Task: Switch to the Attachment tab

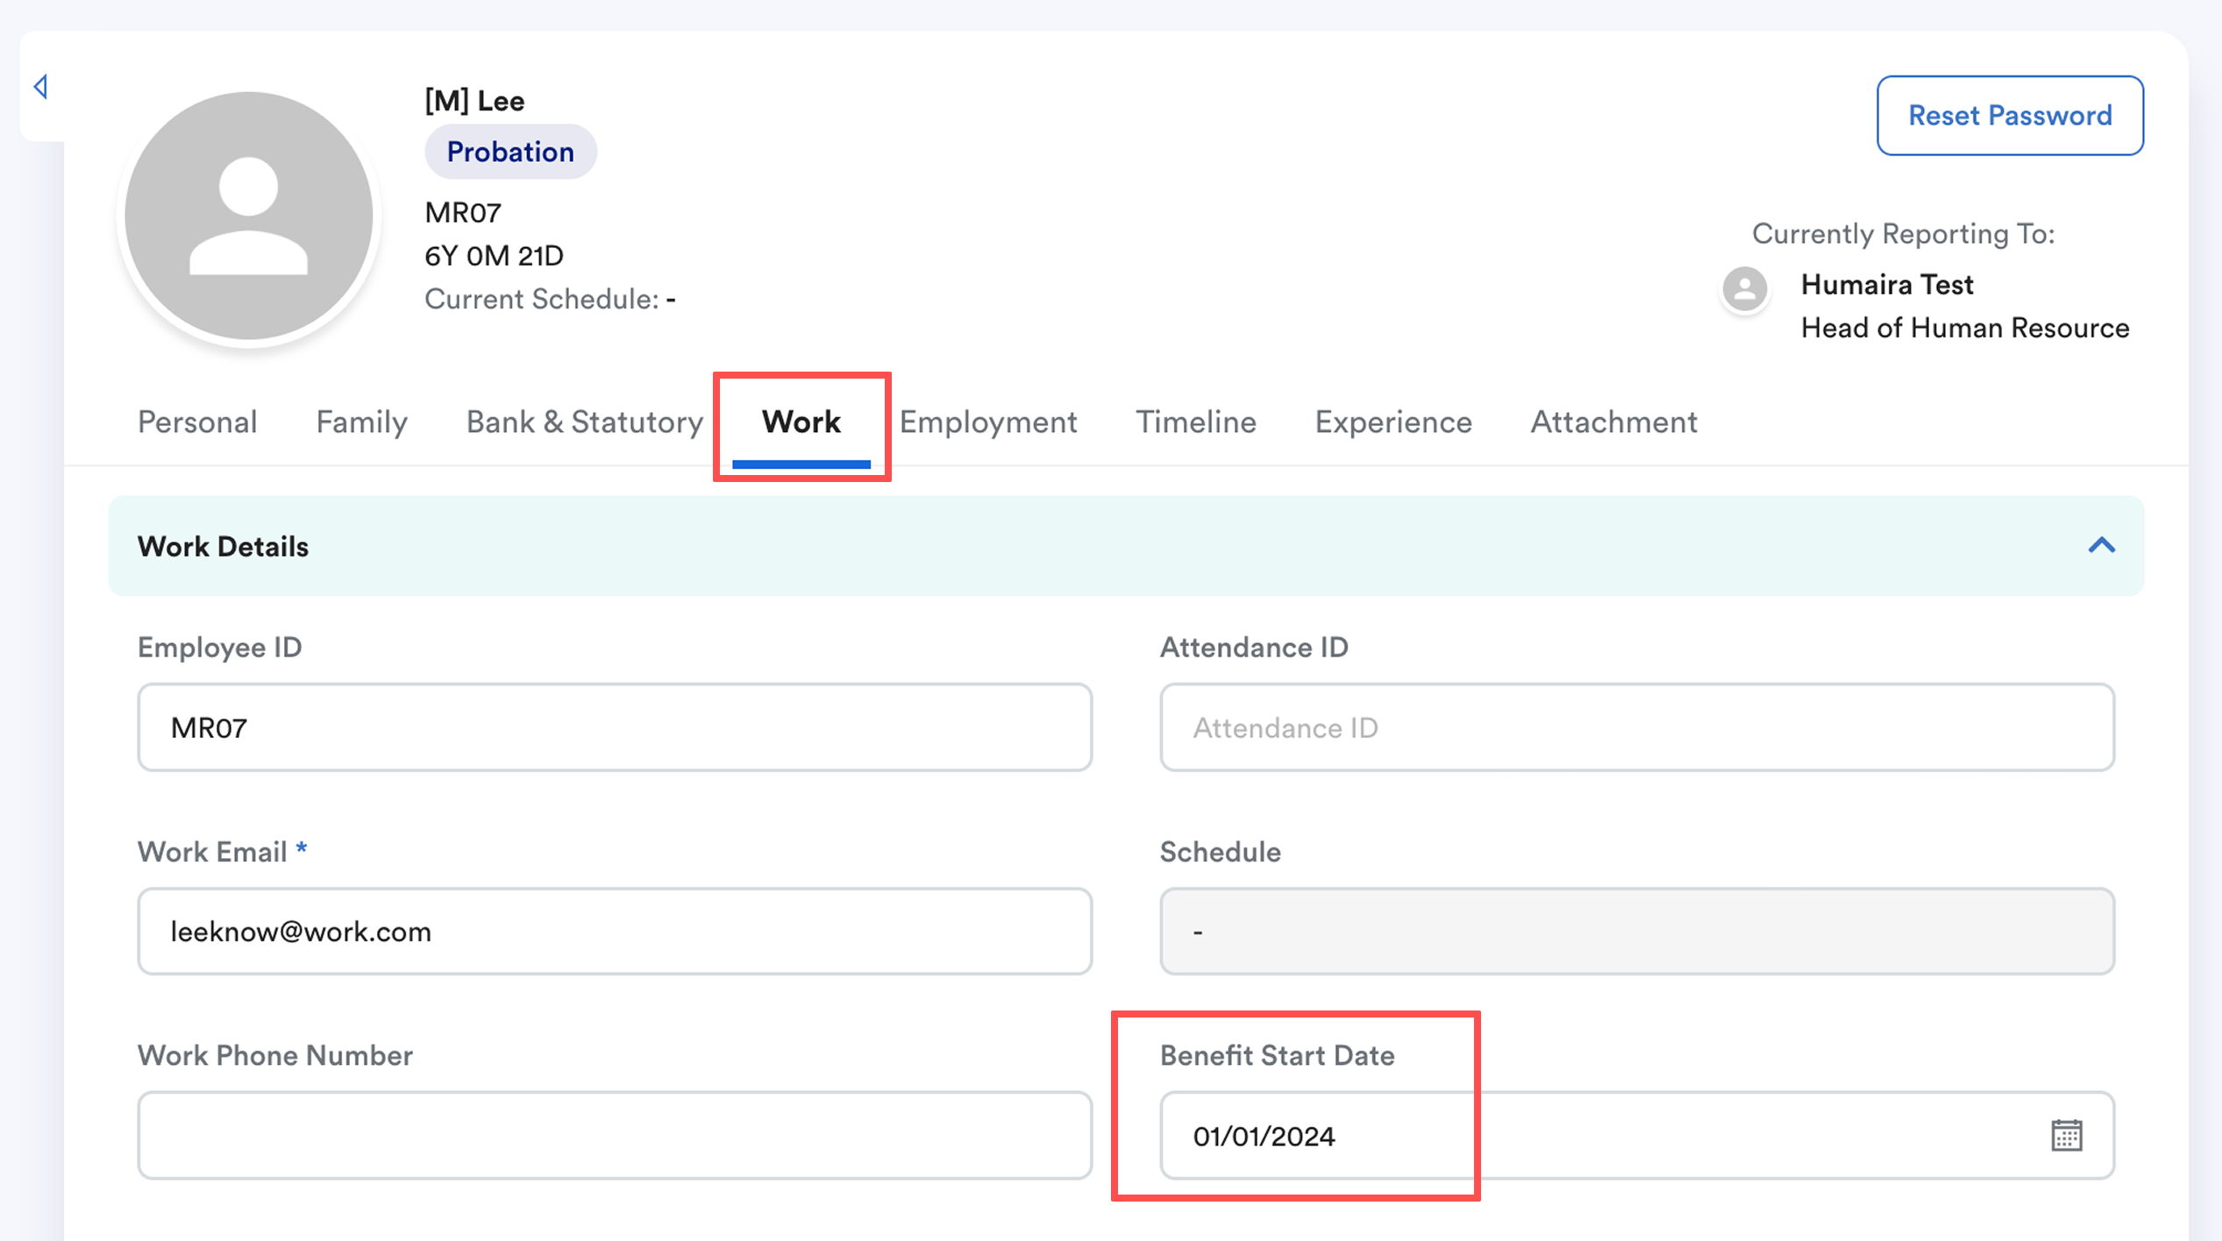Action: [x=1613, y=422]
